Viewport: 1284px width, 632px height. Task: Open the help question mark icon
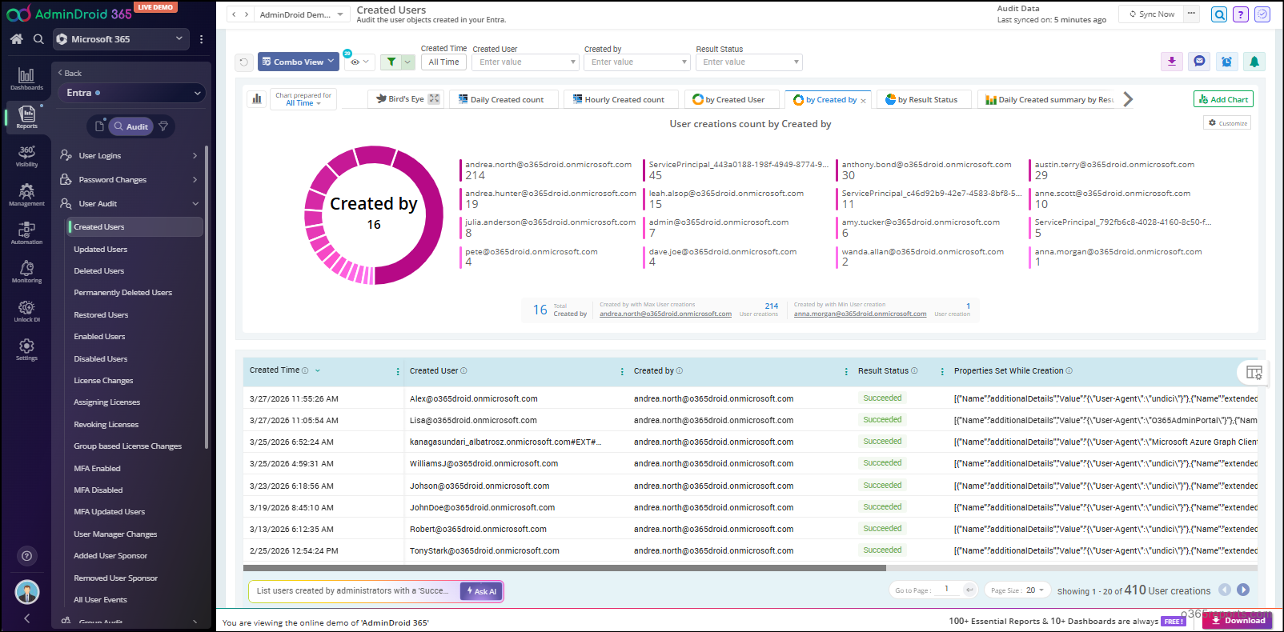pos(1241,14)
